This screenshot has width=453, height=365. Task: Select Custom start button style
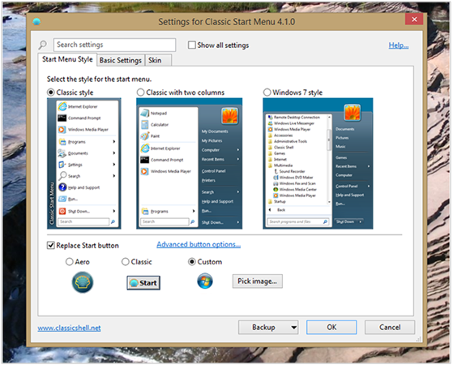pyautogui.click(x=192, y=262)
